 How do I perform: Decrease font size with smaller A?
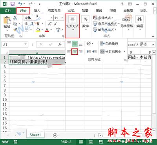[55, 24]
